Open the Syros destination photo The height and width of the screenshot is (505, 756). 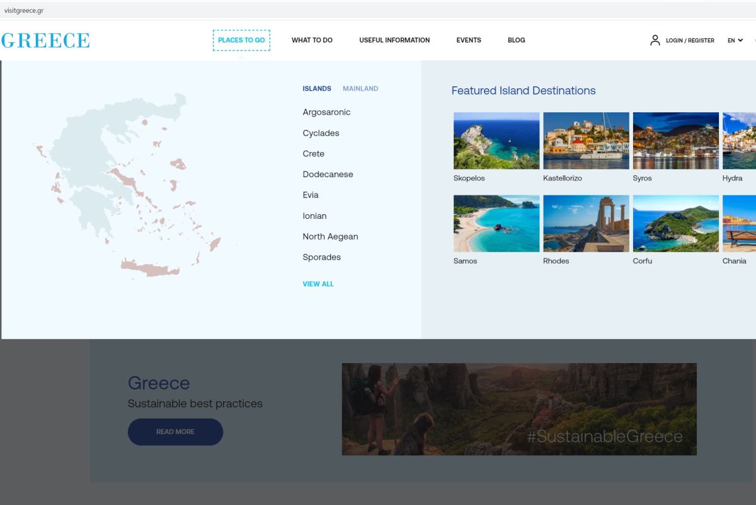pos(675,141)
